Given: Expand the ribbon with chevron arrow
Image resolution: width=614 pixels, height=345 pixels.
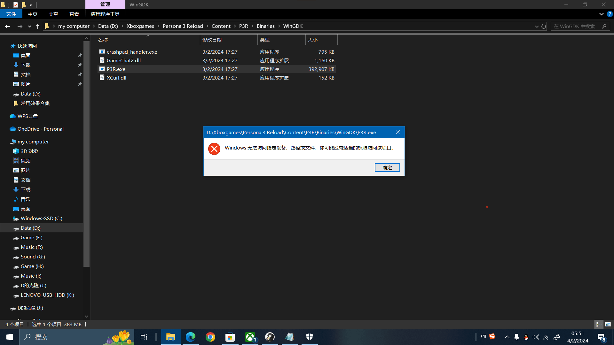Looking at the screenshot, I should (601, 14).
